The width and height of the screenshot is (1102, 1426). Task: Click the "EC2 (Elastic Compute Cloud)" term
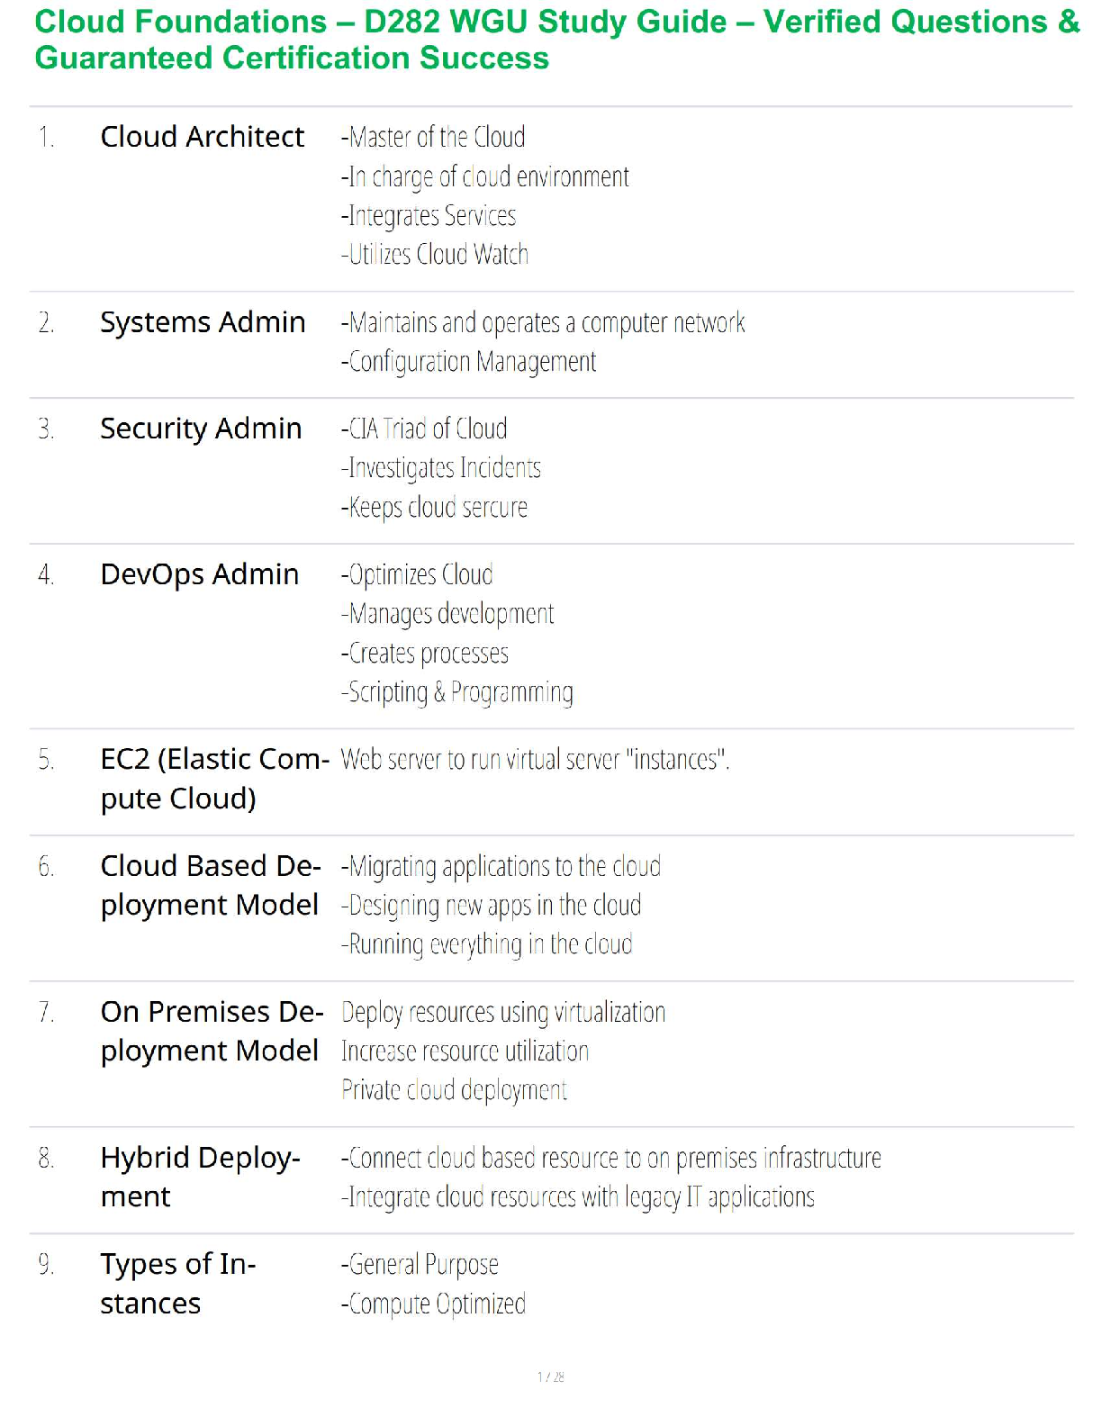[214, 779]
